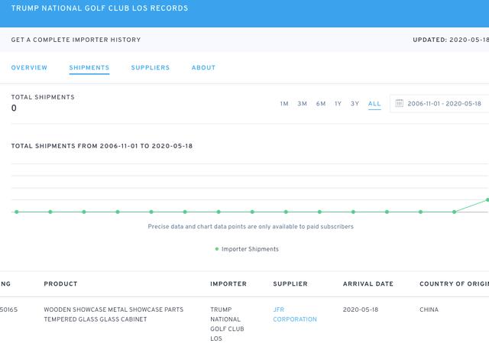The height and width of the screenshot is (353, 489).
Task: Set chart range to 1Y
Action: click(x=338, y=103)
